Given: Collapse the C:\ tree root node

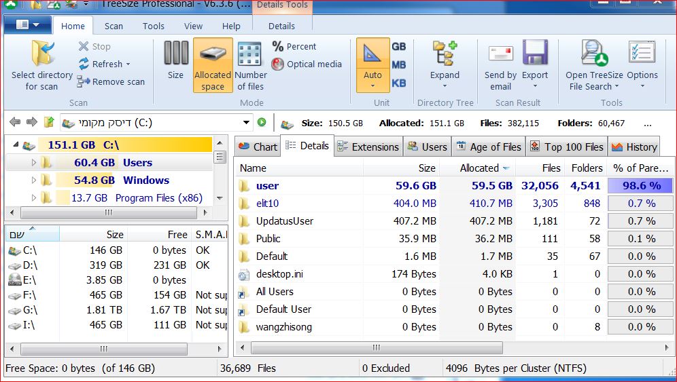Looking at the screenshot, I should point(16,145).
